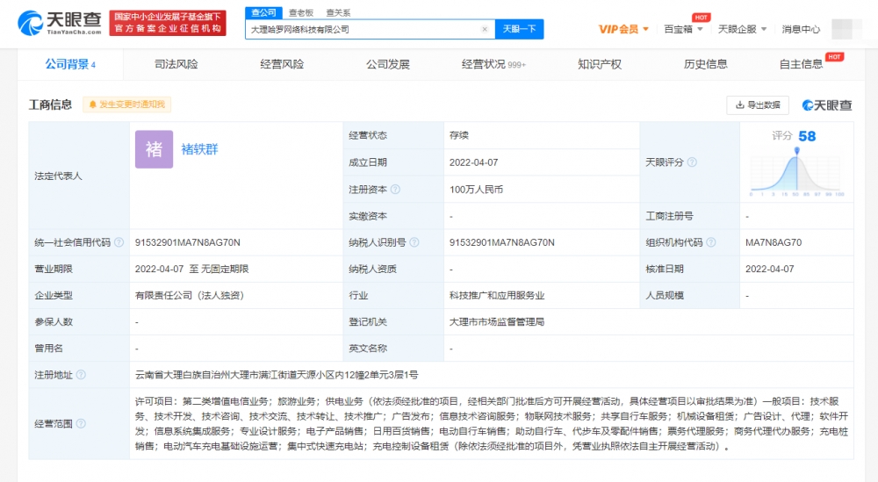This screenshot has width=878, height=482.
Task: Click the 100万人民币 registered capital value
Action: [476, 190]
